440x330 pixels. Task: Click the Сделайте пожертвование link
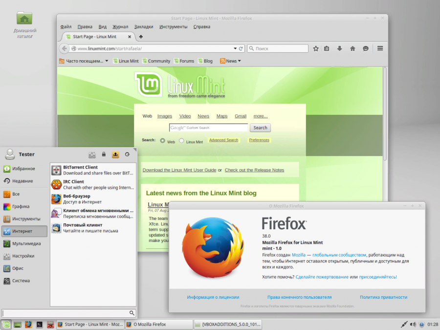point(322,277)
